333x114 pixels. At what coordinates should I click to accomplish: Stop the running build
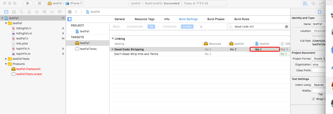[x=39, y=3]
